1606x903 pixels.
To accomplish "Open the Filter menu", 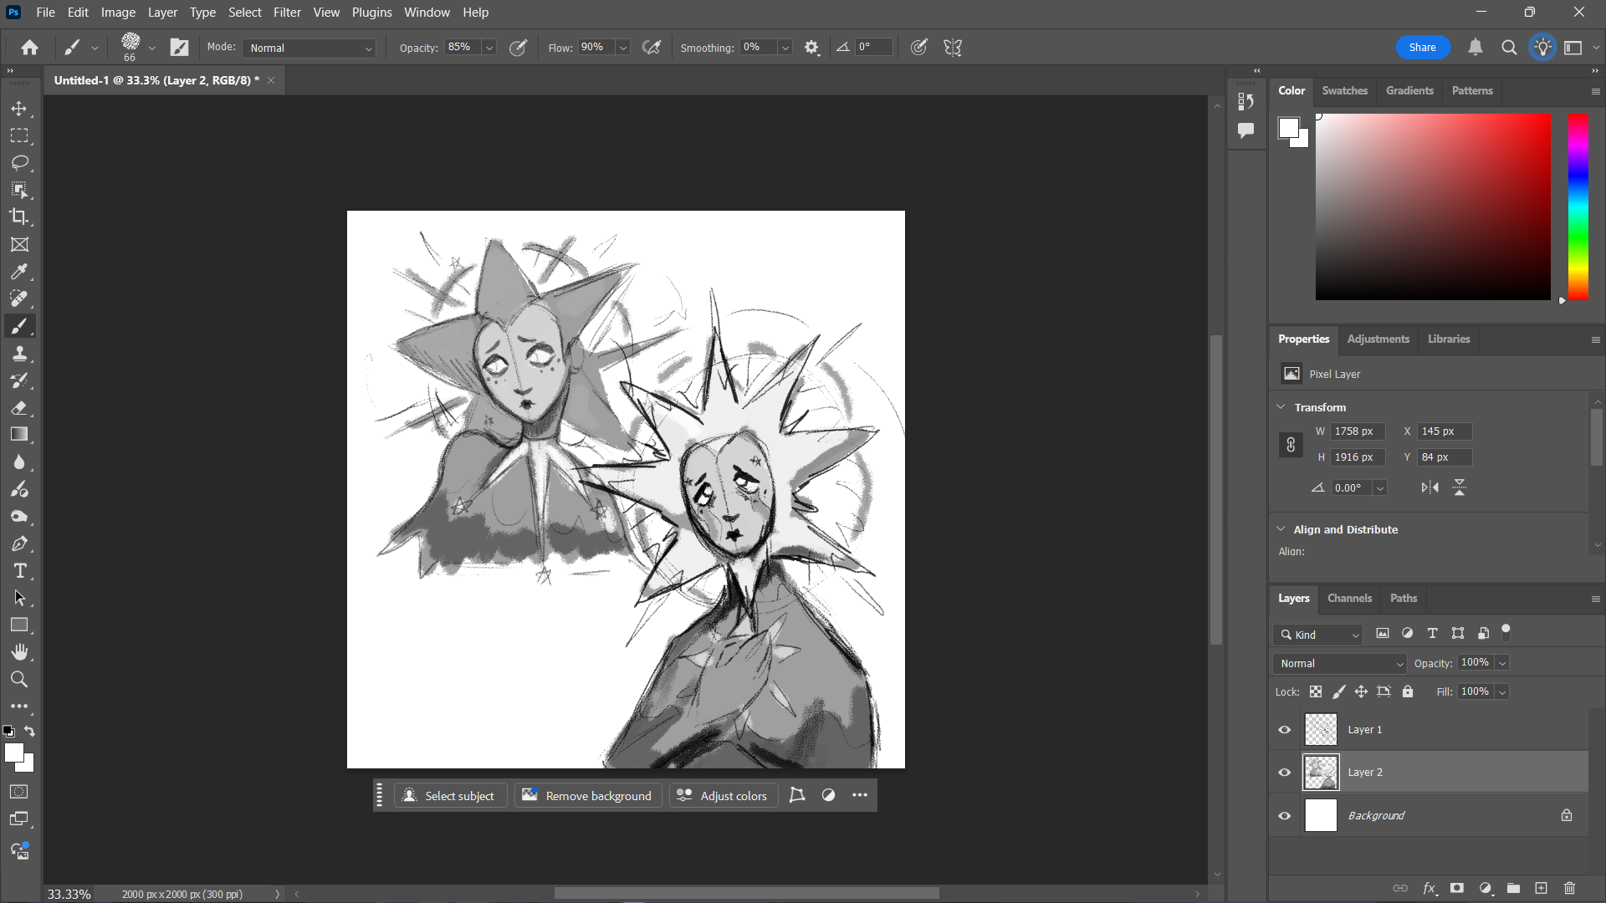I will (287, 13).
